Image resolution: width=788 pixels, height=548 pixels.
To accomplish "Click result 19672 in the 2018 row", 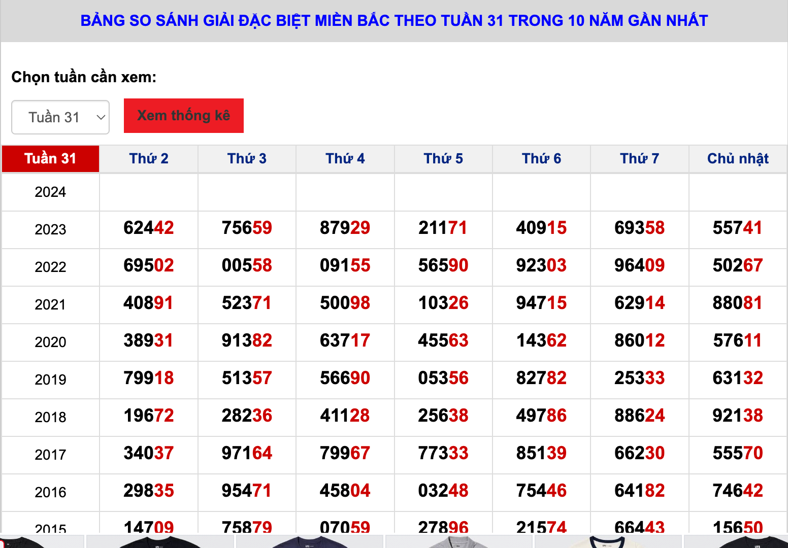I will coord(149,416).
